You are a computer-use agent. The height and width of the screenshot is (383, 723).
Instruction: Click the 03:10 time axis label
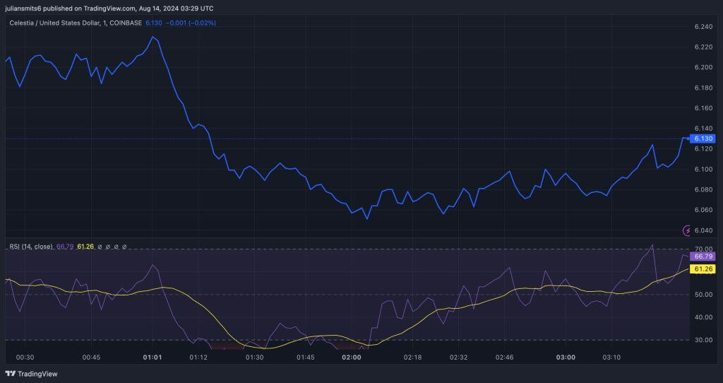click(611, 358)
